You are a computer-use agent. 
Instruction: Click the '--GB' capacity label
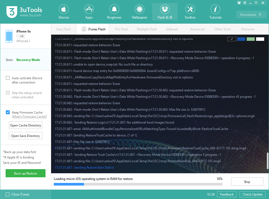pyautogui.click(x=21, y=36)
